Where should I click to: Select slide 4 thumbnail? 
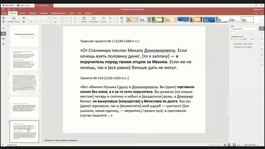(24, 108)
